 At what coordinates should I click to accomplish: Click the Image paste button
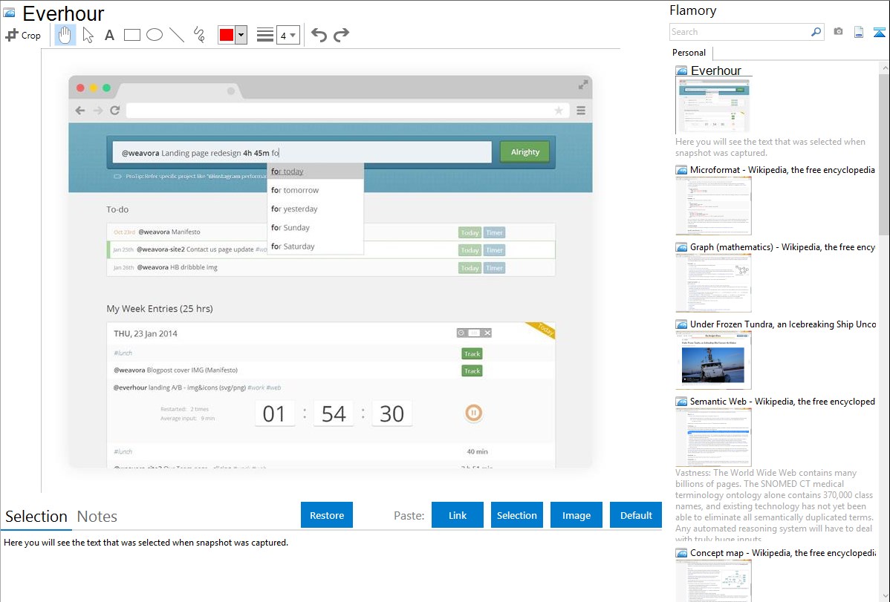point(576,515)
